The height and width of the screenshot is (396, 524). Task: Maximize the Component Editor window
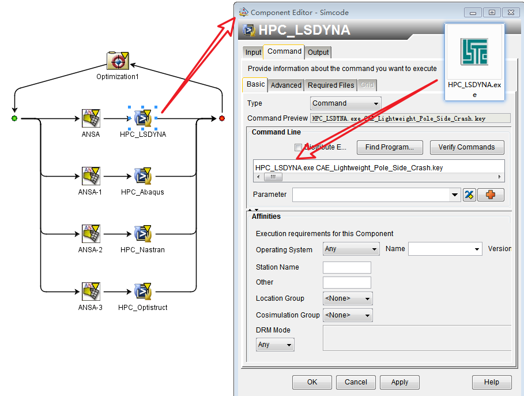pyautogui.click(x=492, y=12)
